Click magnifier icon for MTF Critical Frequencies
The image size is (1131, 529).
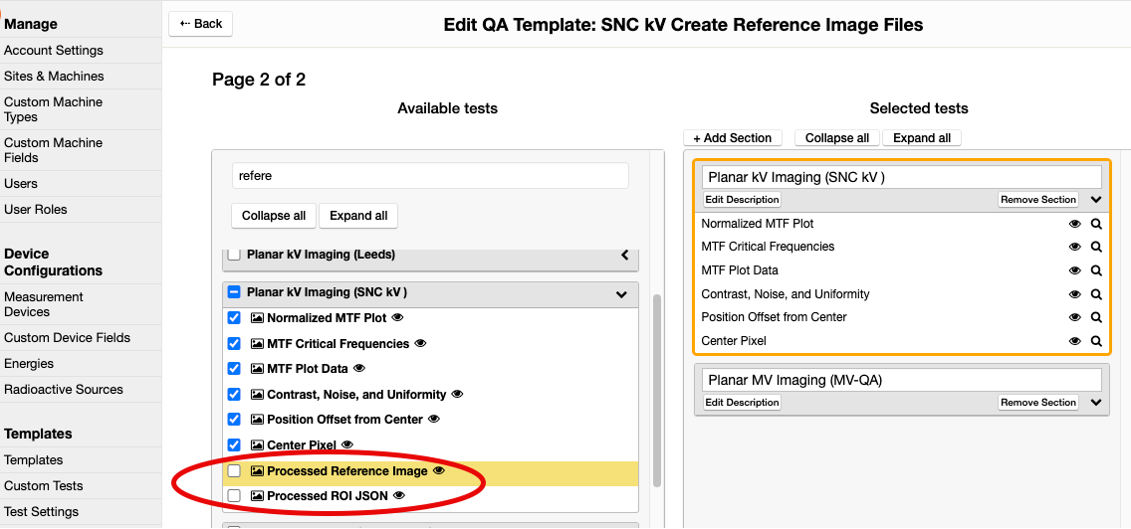click(1096, 247)
